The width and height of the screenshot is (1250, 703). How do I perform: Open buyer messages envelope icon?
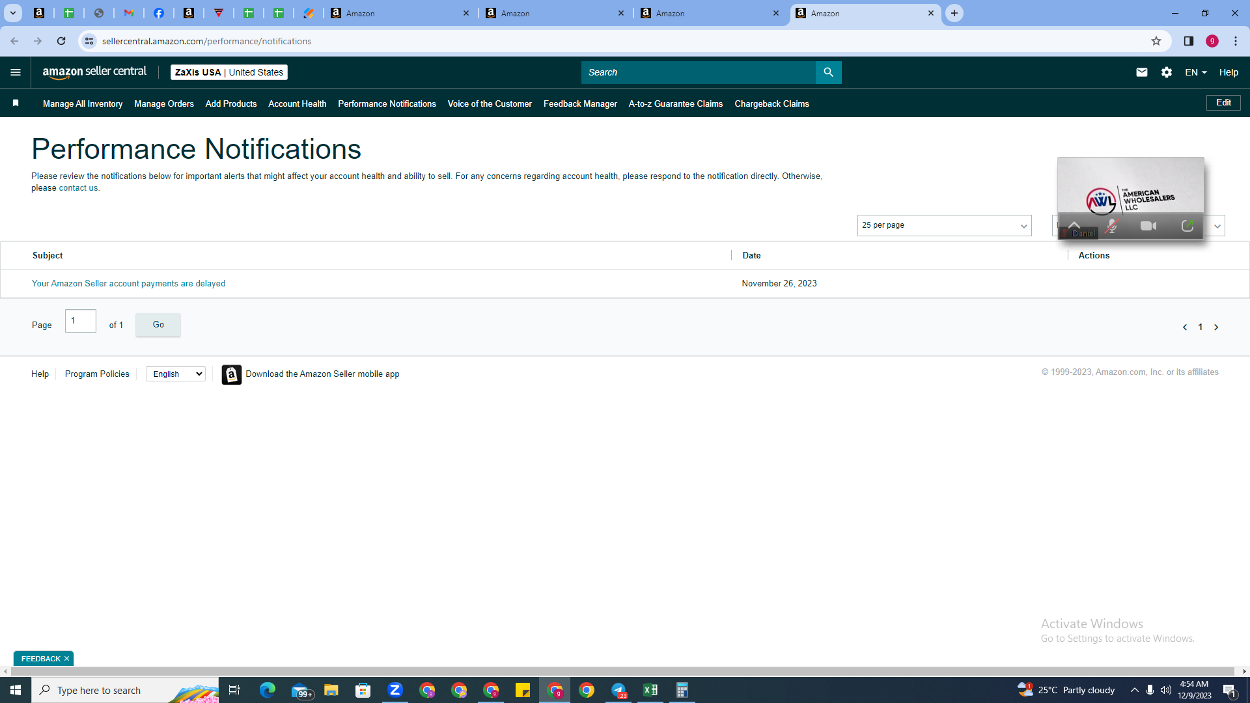coord(1142,72)
